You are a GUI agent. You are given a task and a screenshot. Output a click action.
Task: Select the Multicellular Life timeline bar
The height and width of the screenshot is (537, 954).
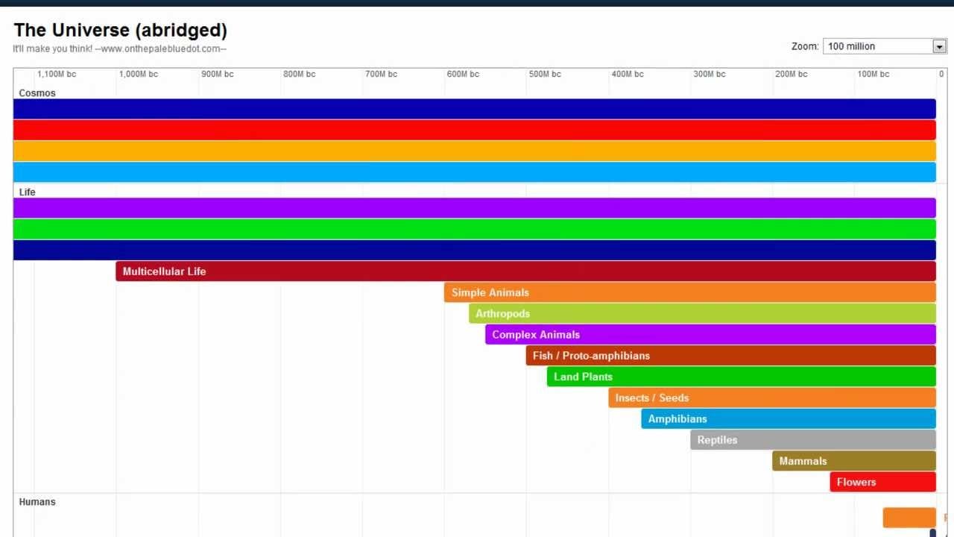coord(525,271)
